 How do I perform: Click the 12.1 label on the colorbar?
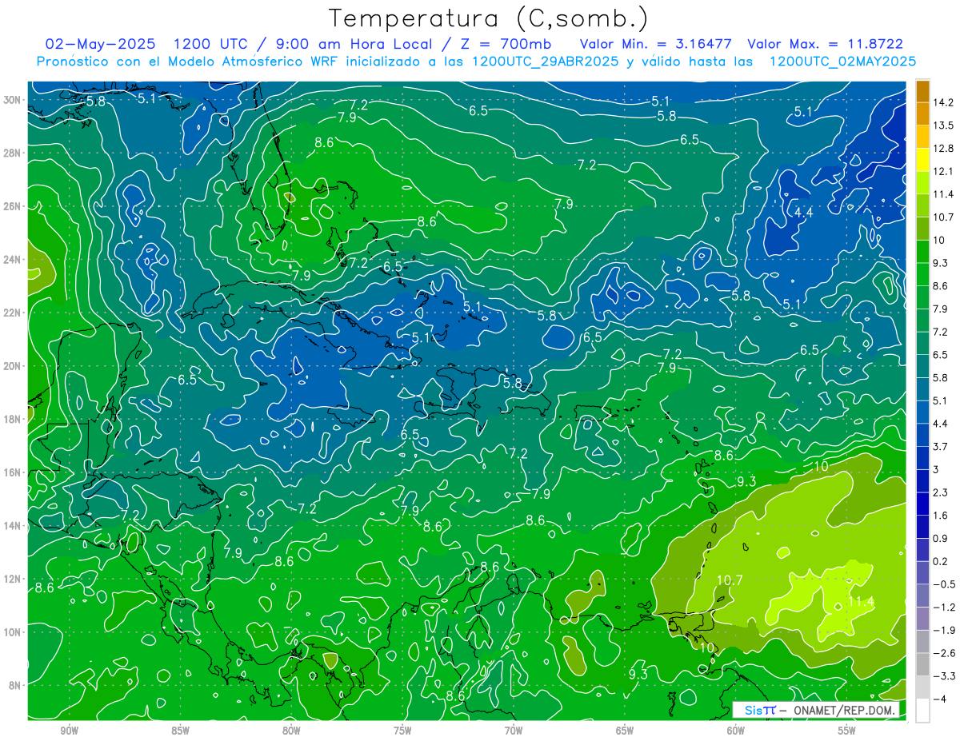(x=943, y=171)
